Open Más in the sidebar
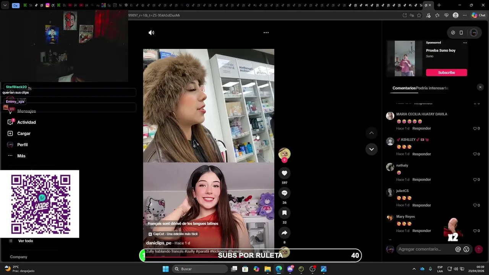The image size is (489, 275). point(21,156)
